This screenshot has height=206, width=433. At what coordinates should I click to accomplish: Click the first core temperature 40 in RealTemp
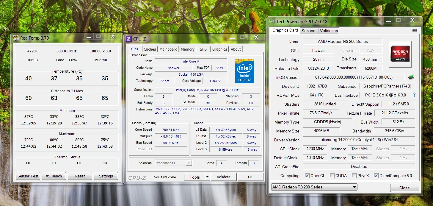[28, 78]
